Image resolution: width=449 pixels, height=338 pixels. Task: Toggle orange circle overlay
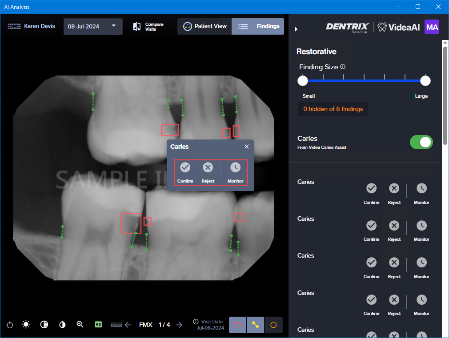coord(273,325)
